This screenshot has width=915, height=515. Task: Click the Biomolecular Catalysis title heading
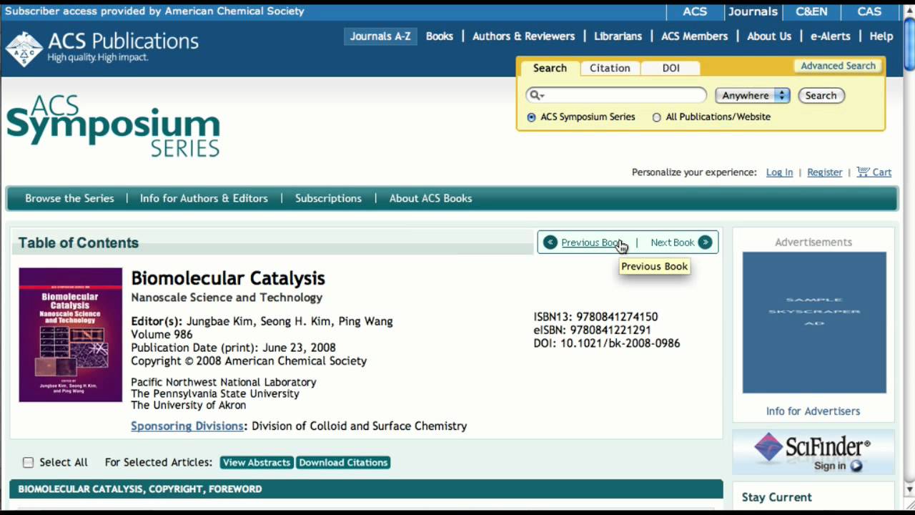[x=228, y=278]
